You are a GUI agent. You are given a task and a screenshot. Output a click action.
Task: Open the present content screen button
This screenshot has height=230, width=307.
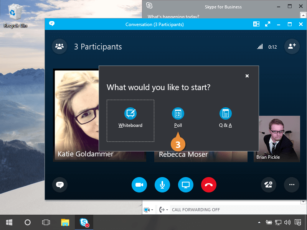pos(186,185)
